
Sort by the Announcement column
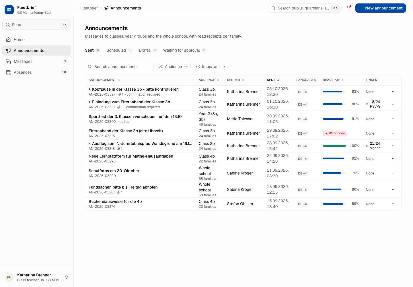click(104, 80)
